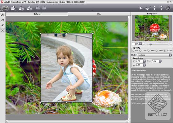This screenshot has width=173, height=123.
Task: Open help with the question mark
Action: coord(161,8)
